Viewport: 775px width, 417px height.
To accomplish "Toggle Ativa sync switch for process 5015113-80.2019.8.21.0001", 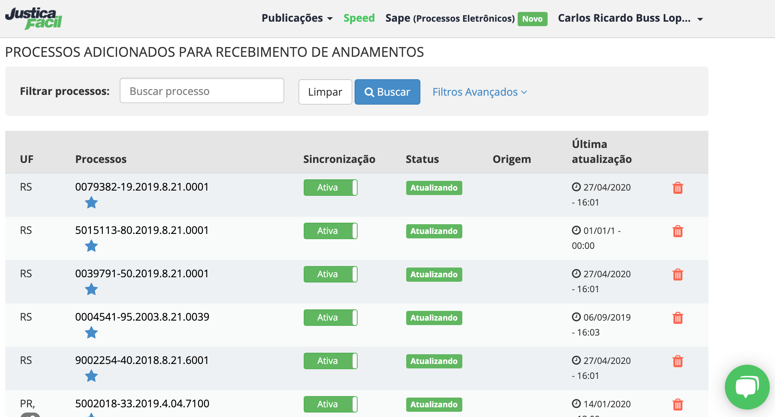I will click(x=330, y=231).
